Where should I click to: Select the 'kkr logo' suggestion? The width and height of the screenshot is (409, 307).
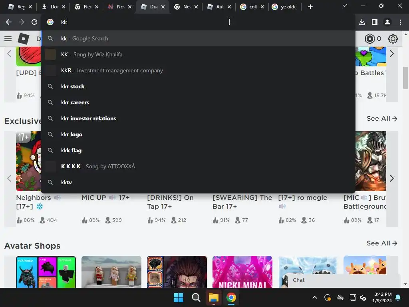point(198,134)
